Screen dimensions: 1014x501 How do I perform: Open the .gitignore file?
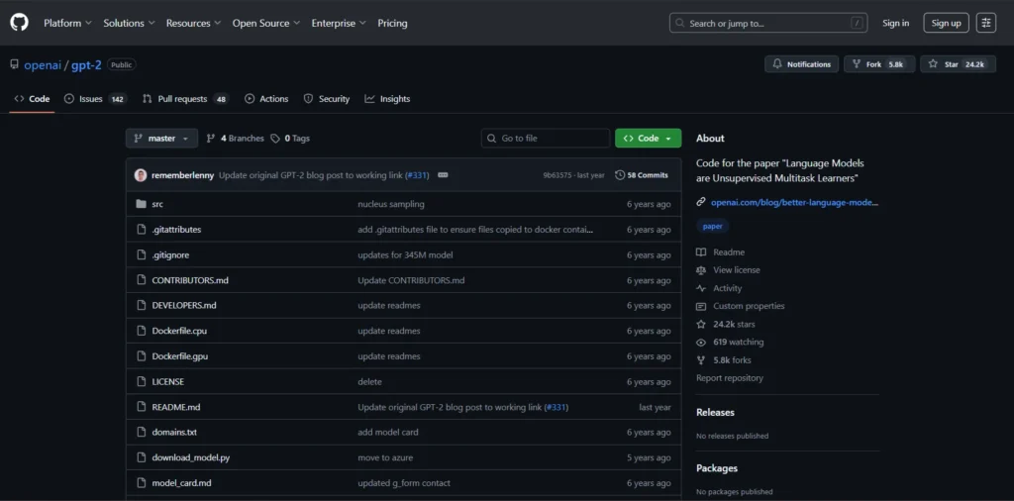coord(170,254)
